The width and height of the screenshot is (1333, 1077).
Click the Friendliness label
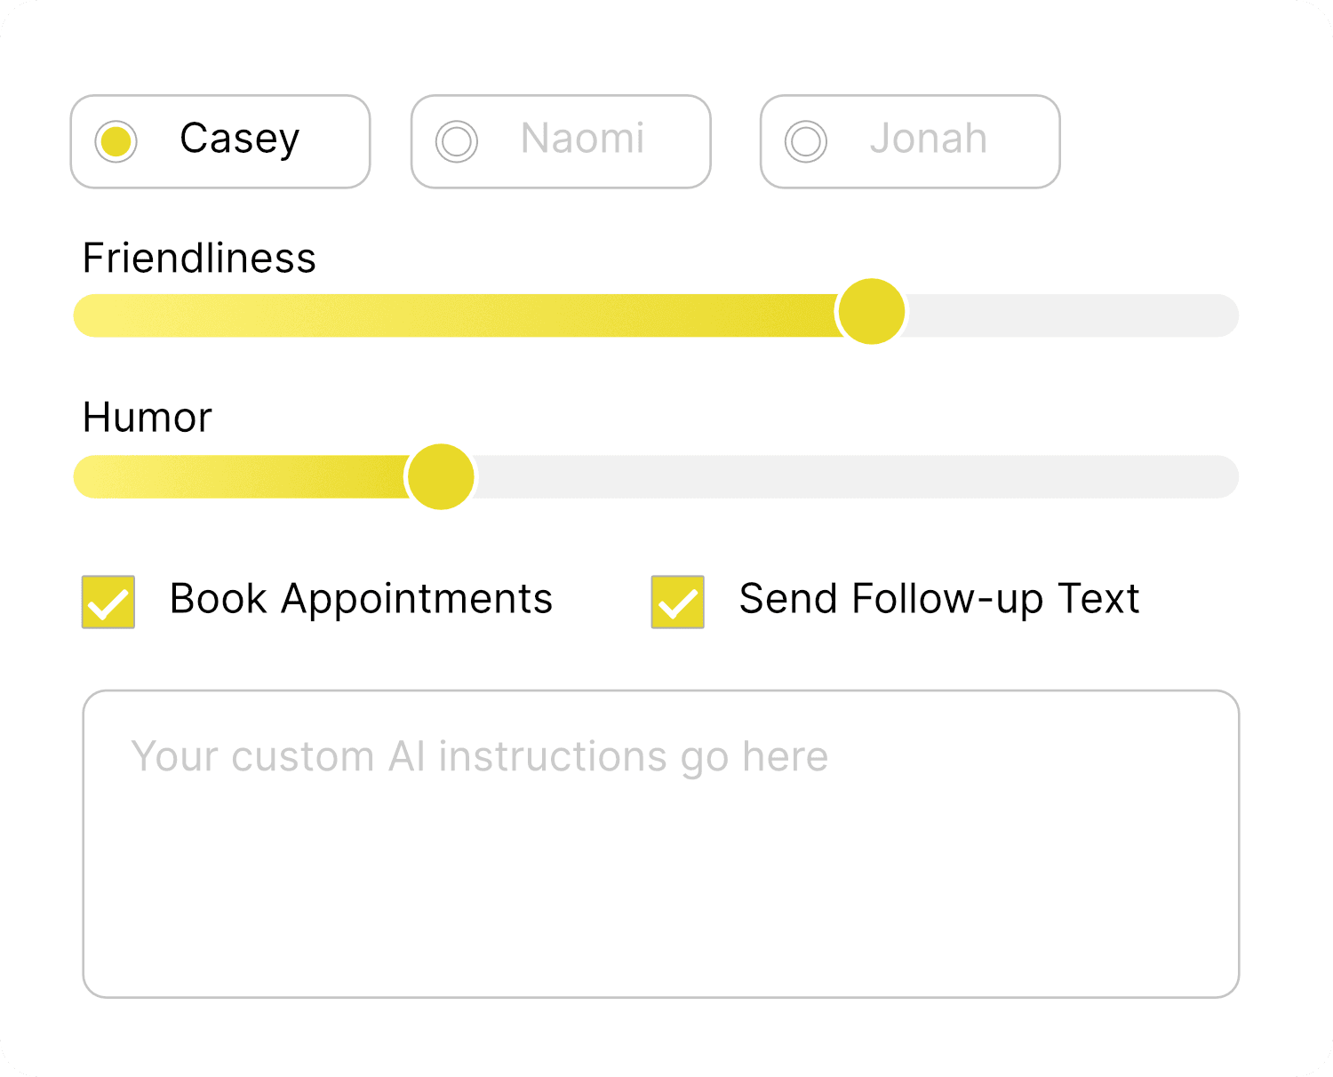tap(199, 259)
